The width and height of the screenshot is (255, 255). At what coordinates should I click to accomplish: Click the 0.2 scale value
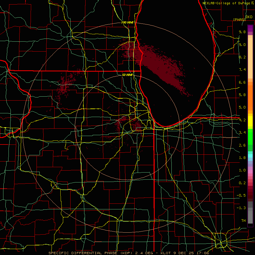point(242,183)
